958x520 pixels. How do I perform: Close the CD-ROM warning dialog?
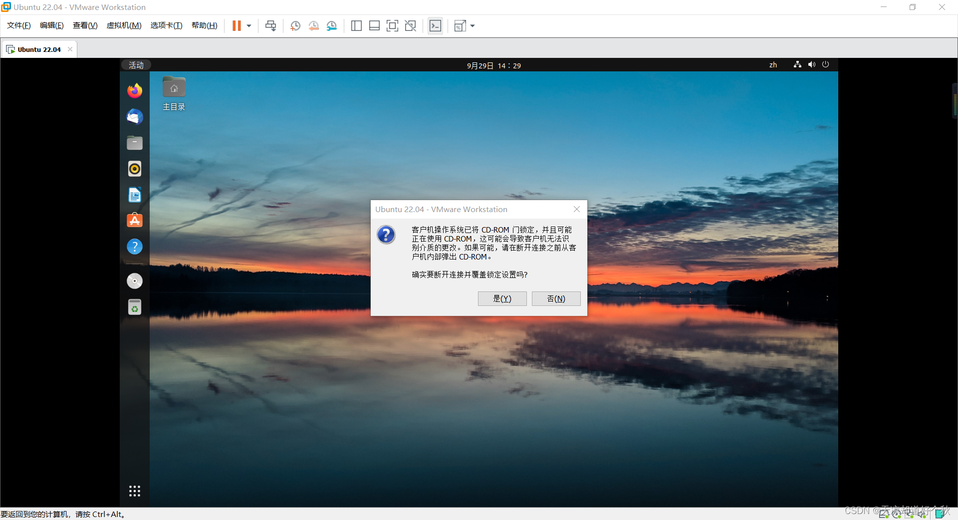[x=576, y=209]
